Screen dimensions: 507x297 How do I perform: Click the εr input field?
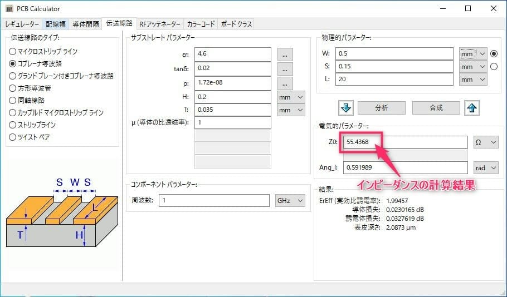pos(233,54)
